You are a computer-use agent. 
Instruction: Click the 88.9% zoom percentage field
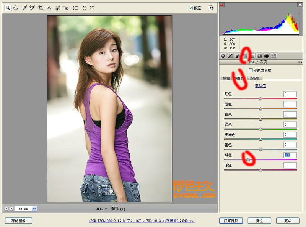tap(24, 209)
